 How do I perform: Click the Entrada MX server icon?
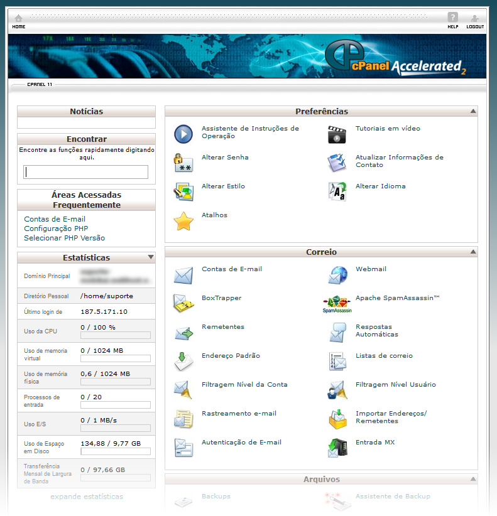pyautogui.click(x=337, y=448)
